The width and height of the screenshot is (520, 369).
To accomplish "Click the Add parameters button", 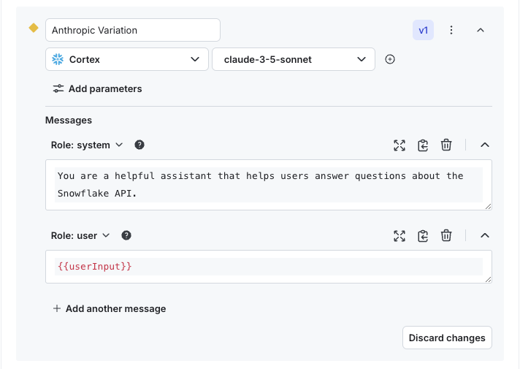I will pos(98,88).
